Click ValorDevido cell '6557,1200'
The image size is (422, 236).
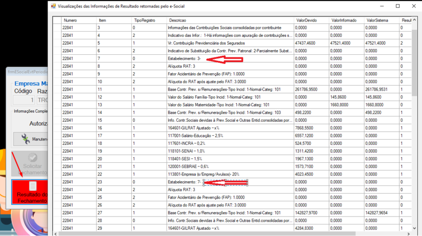pos(311,135)
